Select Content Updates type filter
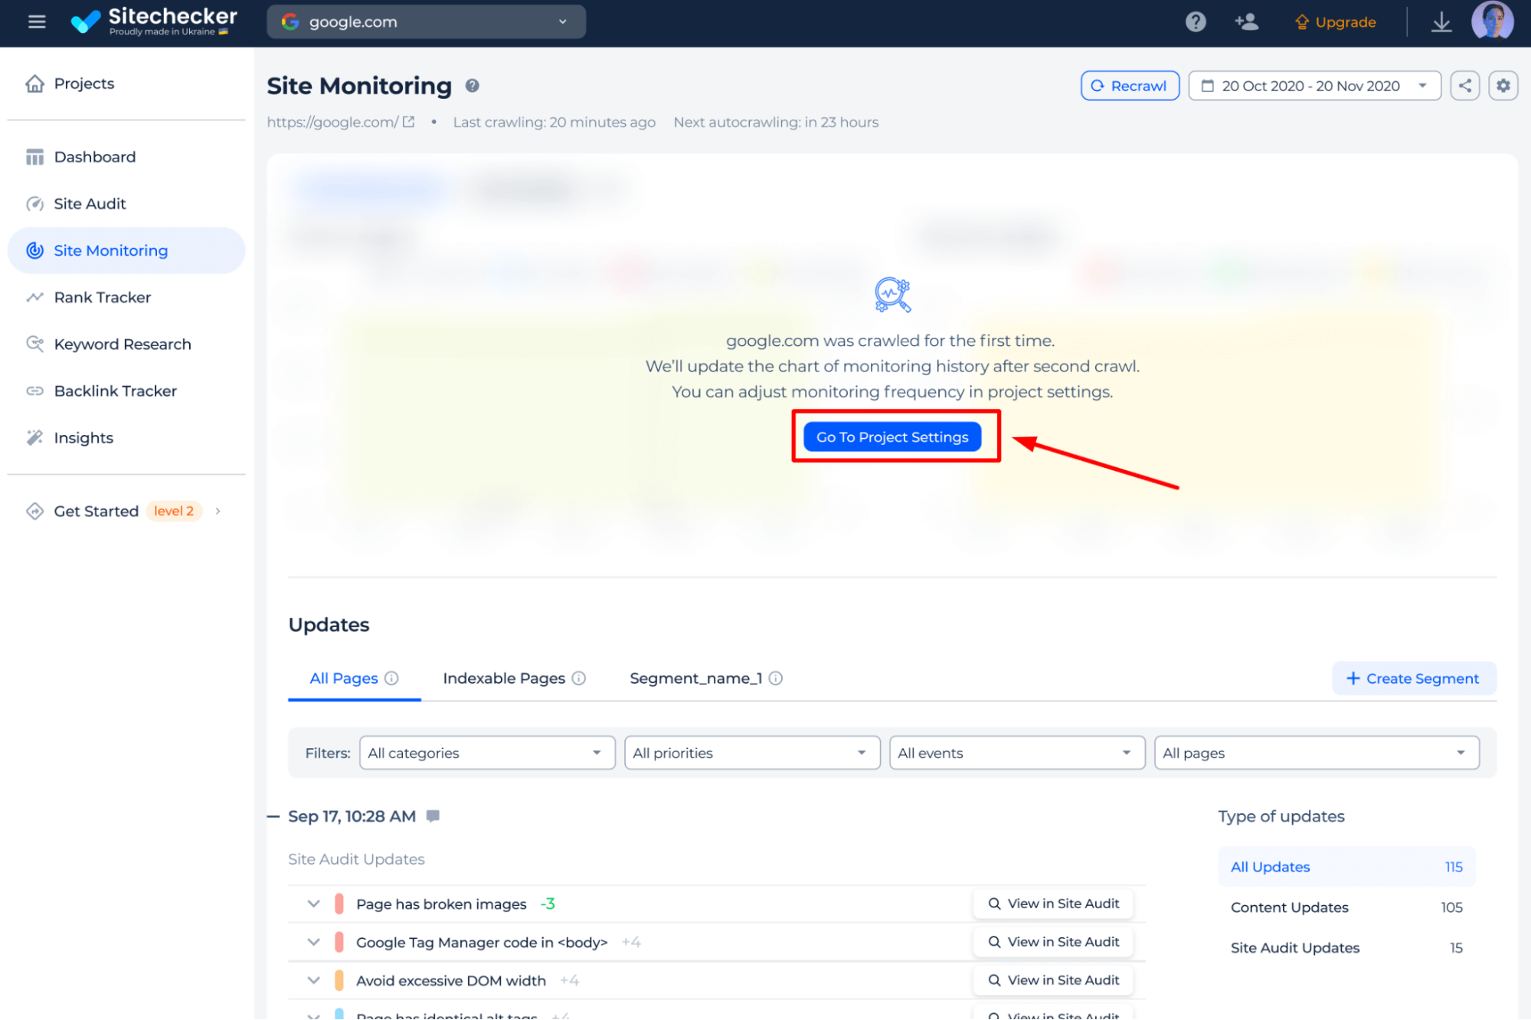This screenshot has width=1531, height=1020. point(1346,907)
